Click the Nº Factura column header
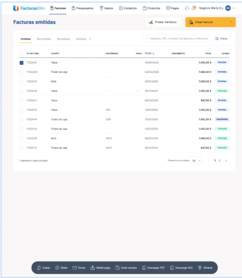Screen dimensions: 242x278 coord(33,53)
